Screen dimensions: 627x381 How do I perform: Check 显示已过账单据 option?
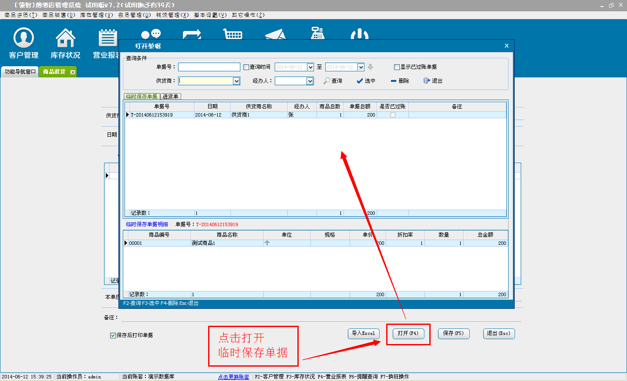pyautogui.click(x=397, y=67)
